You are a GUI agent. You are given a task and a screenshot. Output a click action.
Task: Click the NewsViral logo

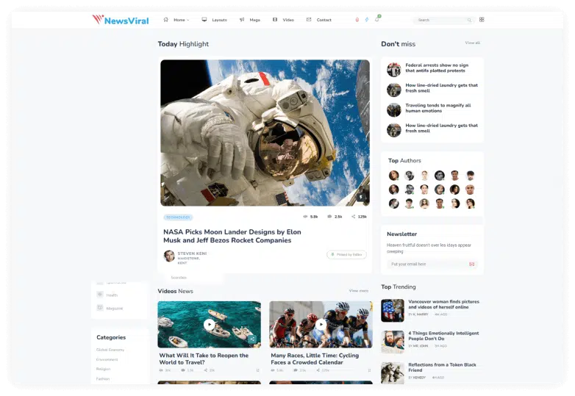[x=121, y=20]
